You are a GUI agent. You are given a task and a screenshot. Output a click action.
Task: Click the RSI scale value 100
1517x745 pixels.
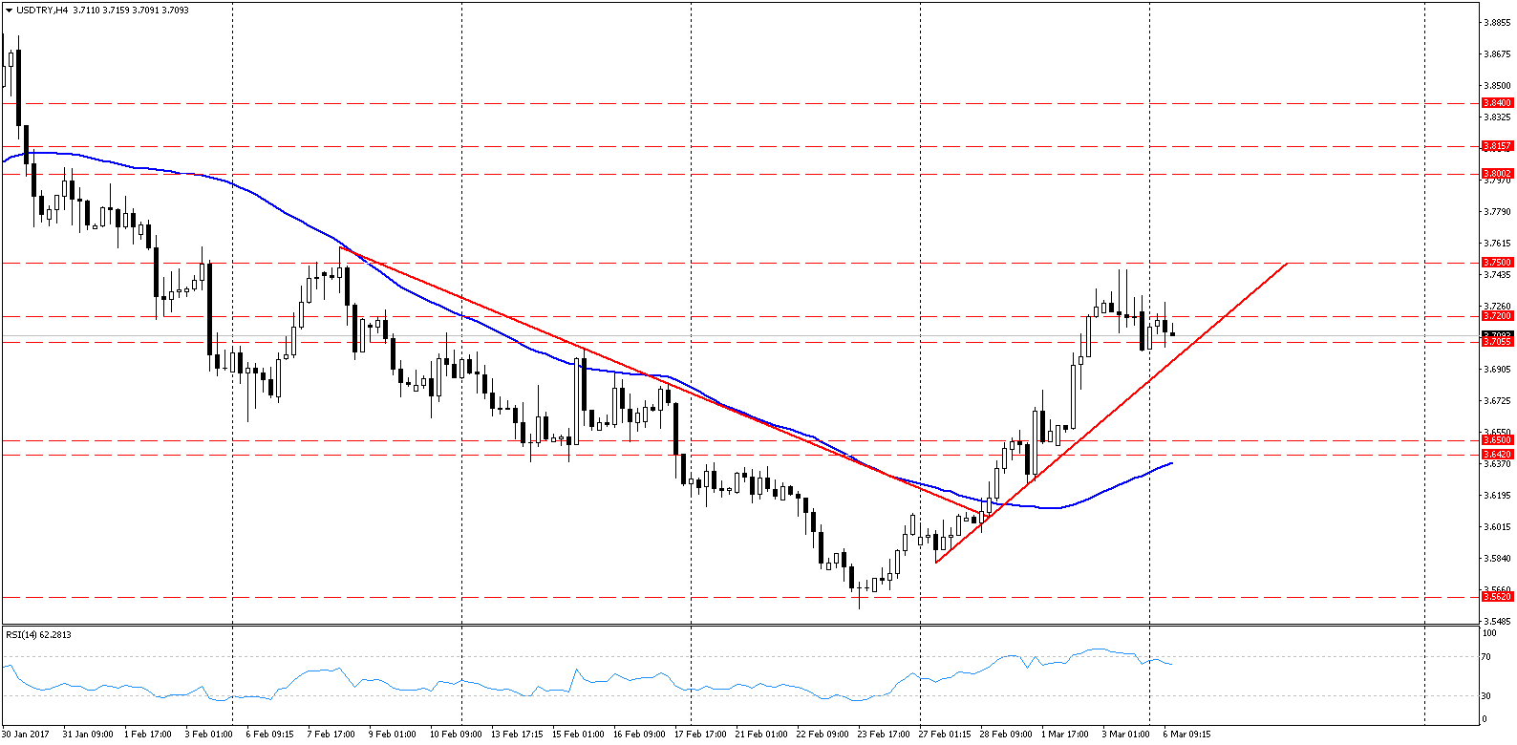click(1490, 633)
